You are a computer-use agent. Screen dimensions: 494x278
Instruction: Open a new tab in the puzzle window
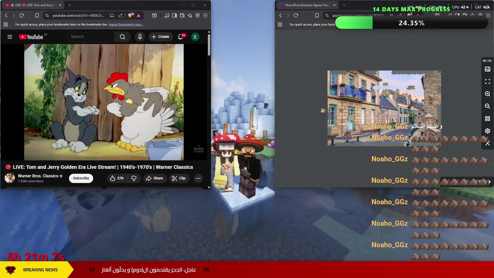(x=344, y=5)
